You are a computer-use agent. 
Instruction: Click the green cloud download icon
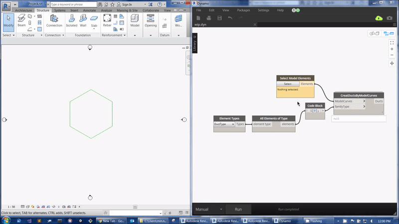(x=379, y=18)
